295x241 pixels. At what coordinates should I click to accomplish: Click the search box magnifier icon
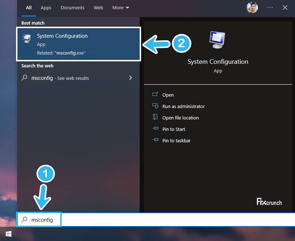pyautogui.click(x=25, y=219)
